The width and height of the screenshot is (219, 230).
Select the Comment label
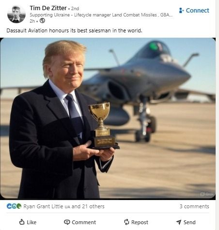pos(84,222)
